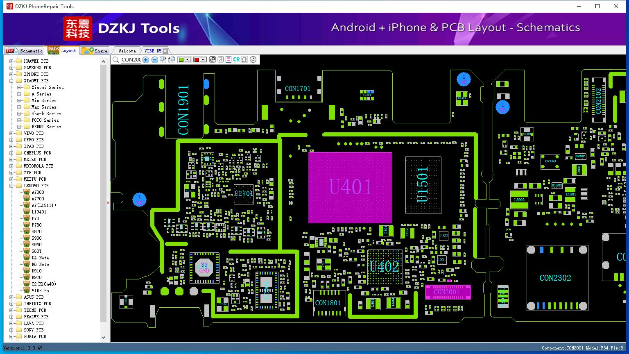
Task: Click the pink lines toolbar icon
Action: coord(229,60)
